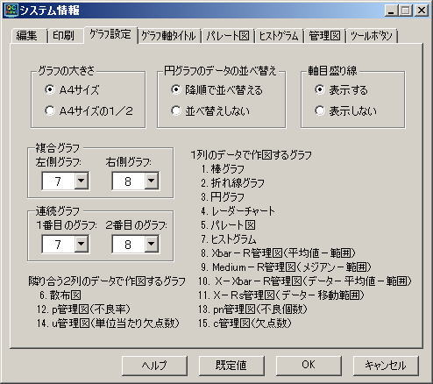
Task: Switch to the パレート図 tab
Action: pos(228,36)
